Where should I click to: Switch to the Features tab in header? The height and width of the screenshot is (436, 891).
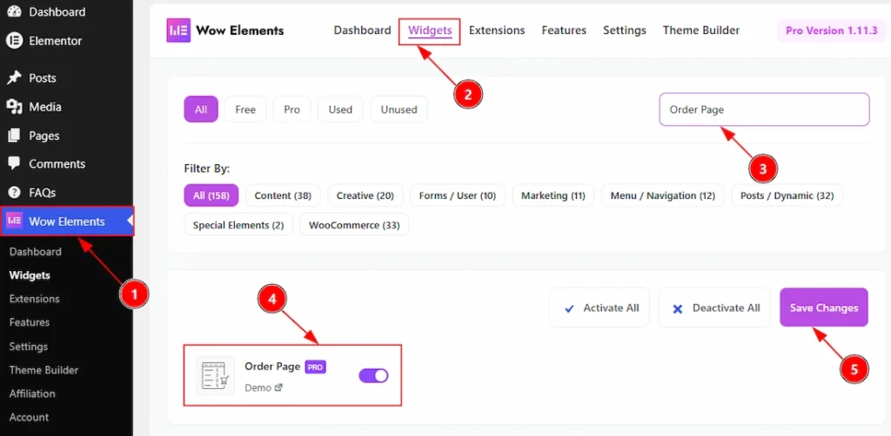(564, 30)
